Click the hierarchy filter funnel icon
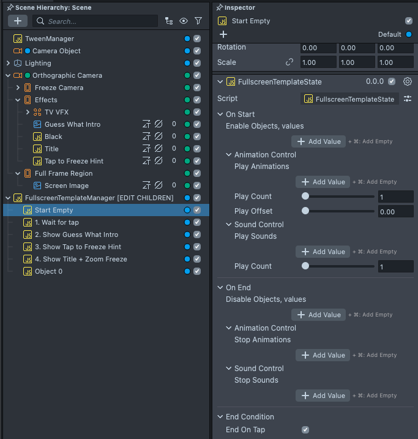The width and height of the screenshot is (418, 439). 198,21
